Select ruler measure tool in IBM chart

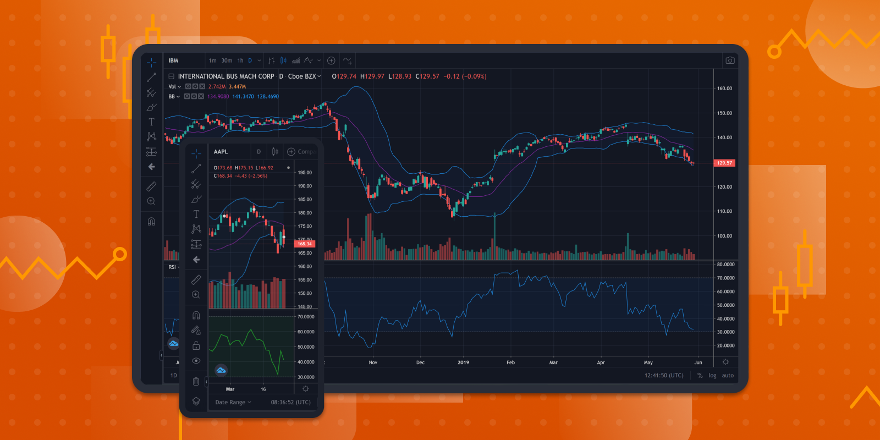click(x=151, y=186)
